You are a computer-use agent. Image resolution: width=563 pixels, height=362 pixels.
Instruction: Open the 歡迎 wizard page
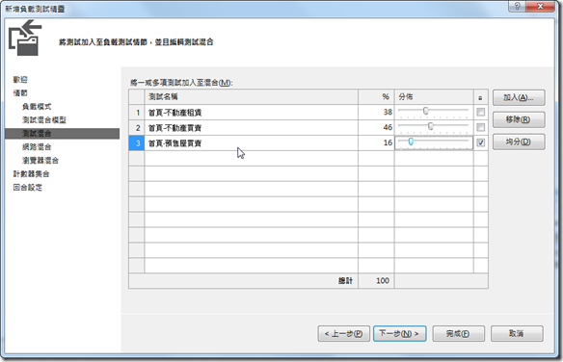(20, 80)
